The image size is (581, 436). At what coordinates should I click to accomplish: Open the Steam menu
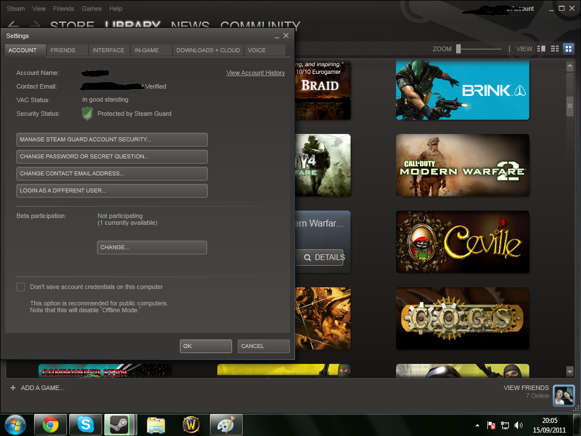pos(15,9)
